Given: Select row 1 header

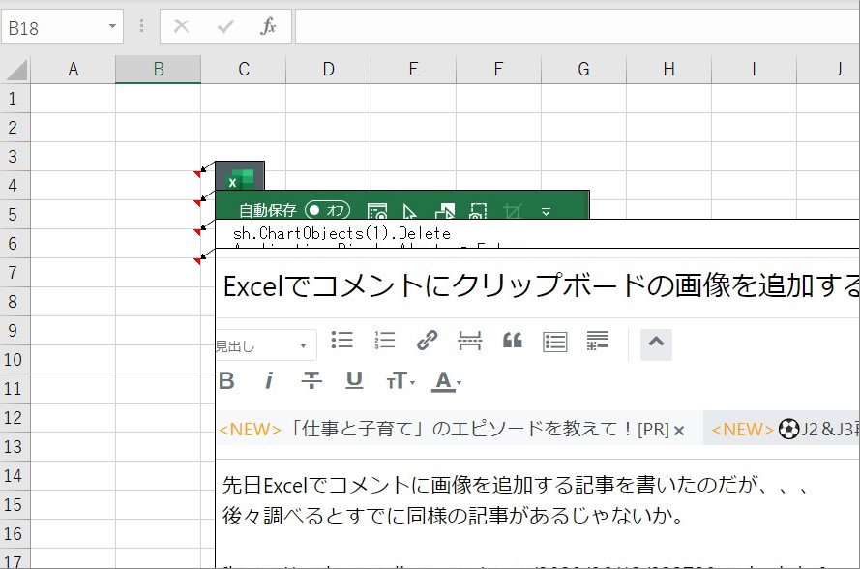Looking at the screenshot, I should point(15,99).
